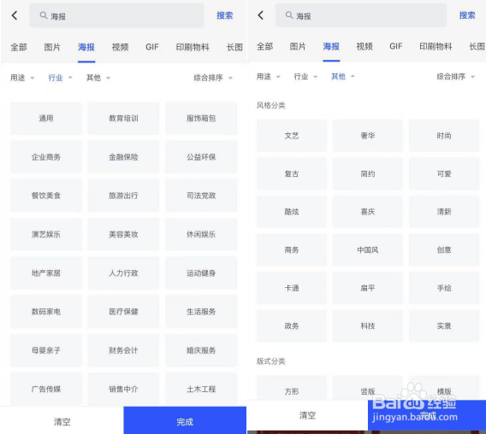Pick 数码家电 industry option
This screenshot has width=486, height=434.
tap(46, 312)
